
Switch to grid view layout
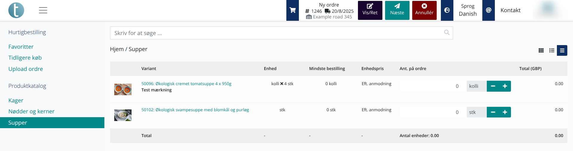(541, 50)
